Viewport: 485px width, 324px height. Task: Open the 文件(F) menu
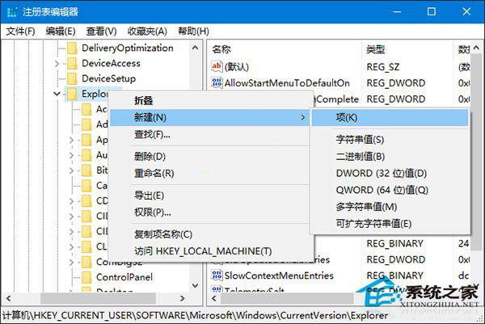(20, 32)
